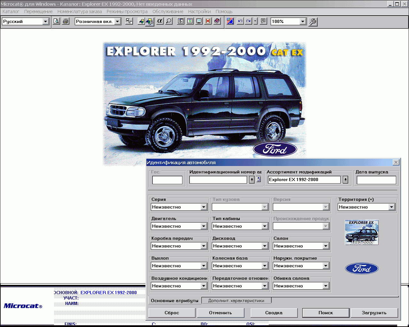
Task: Click the Ford logo in the dialog
Action: coord(362,269)
